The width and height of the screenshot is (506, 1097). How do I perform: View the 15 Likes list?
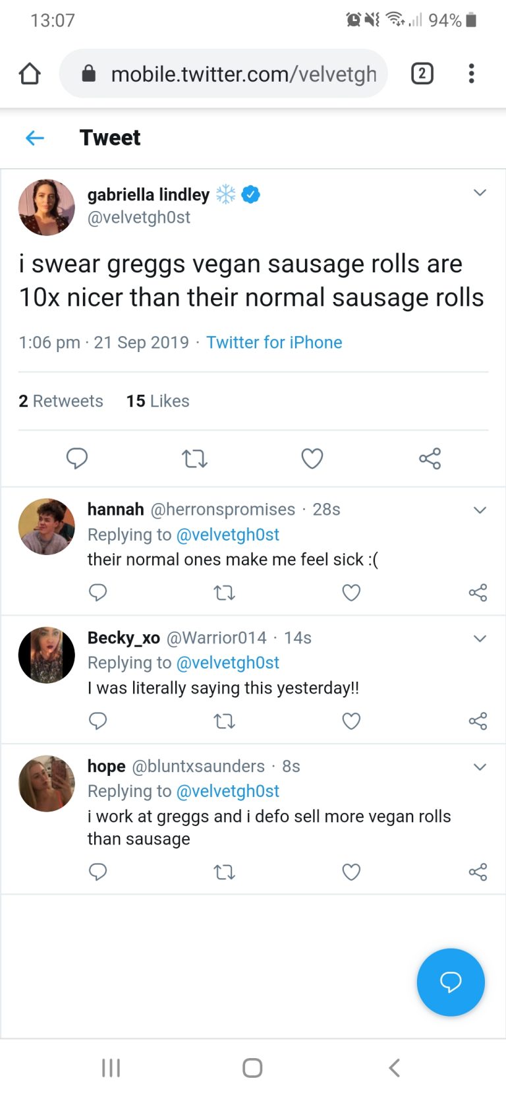coord(158,401)
